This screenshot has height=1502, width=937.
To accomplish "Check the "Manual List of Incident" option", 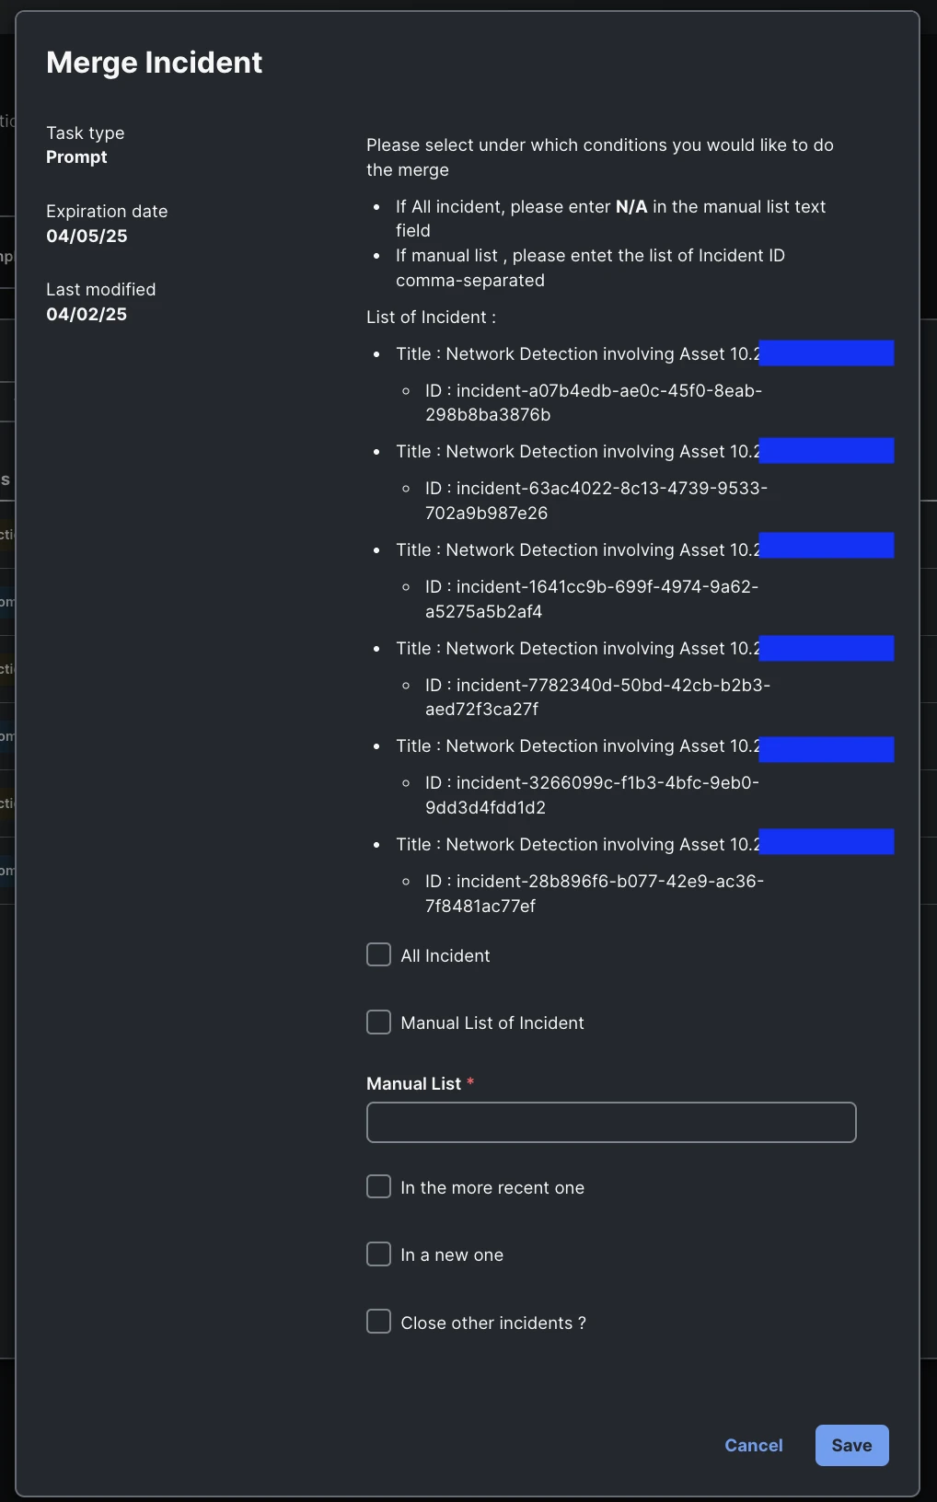I will tap(378, 1022).
